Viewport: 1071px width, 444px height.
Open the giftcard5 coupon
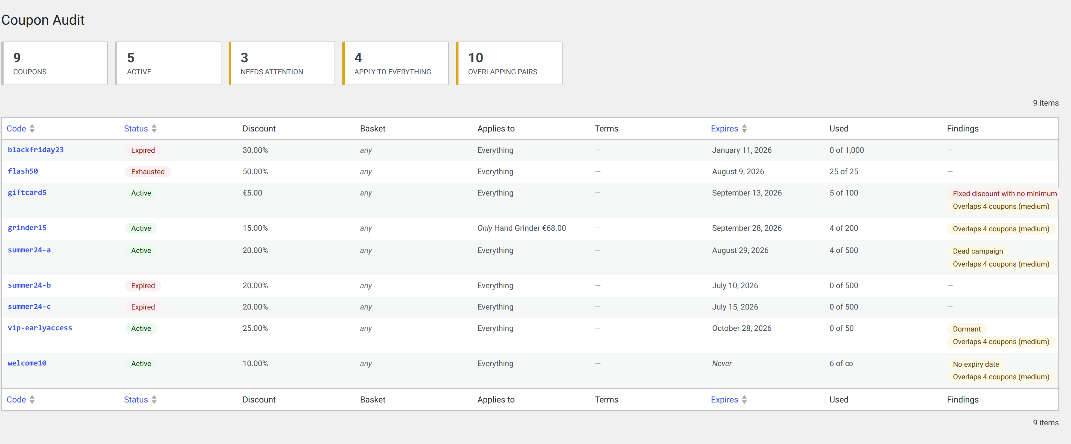[x=27, y=193]
